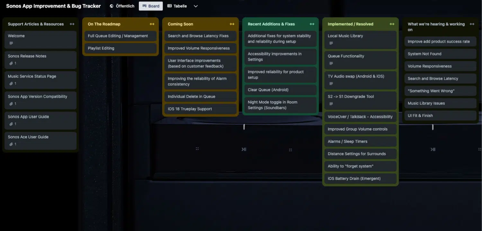482x231 pixels.
Task: Click attachment icon on Sonos App Version Compatibility
Action: point(11,104)
